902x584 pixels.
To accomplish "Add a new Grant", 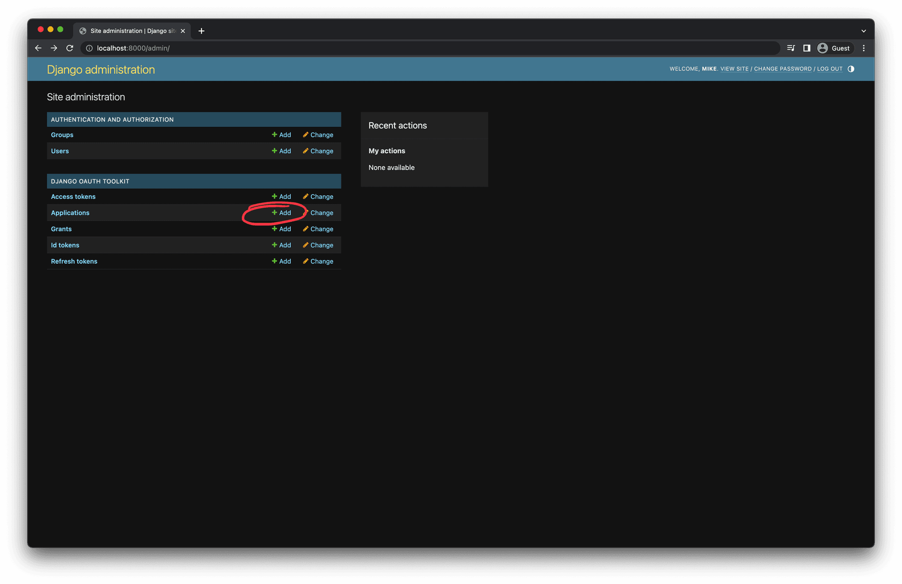I will pos(281,229).
